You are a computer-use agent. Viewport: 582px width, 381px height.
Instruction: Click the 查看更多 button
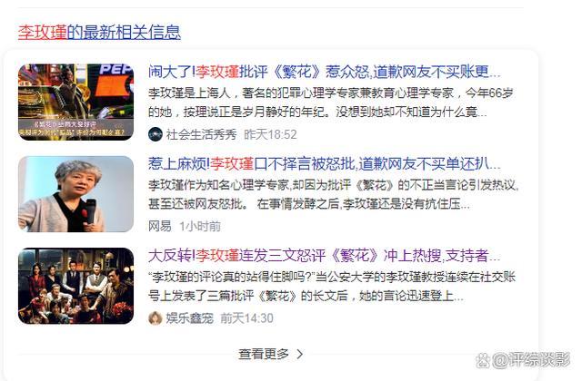click(x=271, y=355)
